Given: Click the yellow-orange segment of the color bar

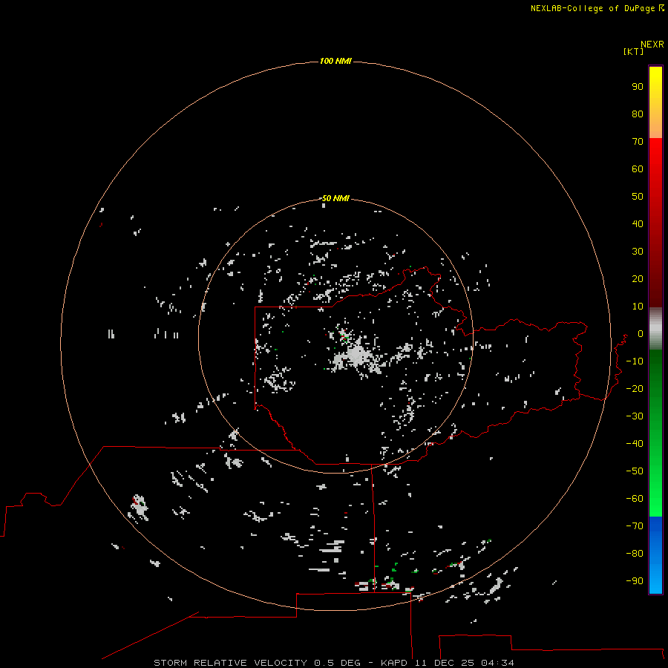Looking at the screenshot, I should [655, 102].
